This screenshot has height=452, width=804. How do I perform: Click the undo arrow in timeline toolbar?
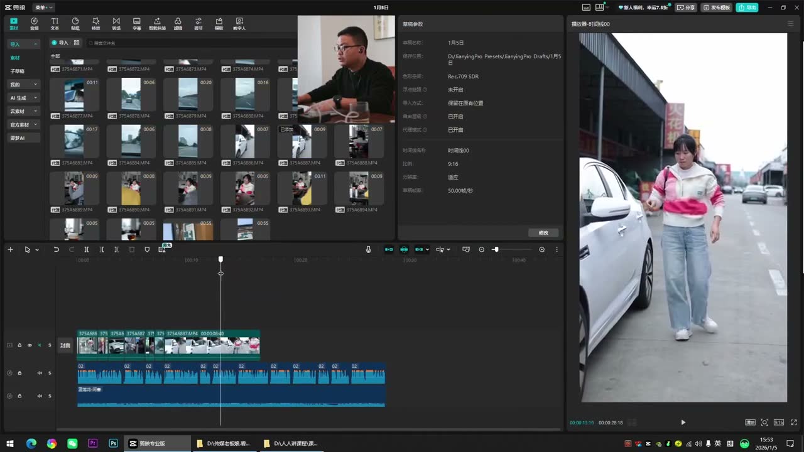(x=56, y=249)
